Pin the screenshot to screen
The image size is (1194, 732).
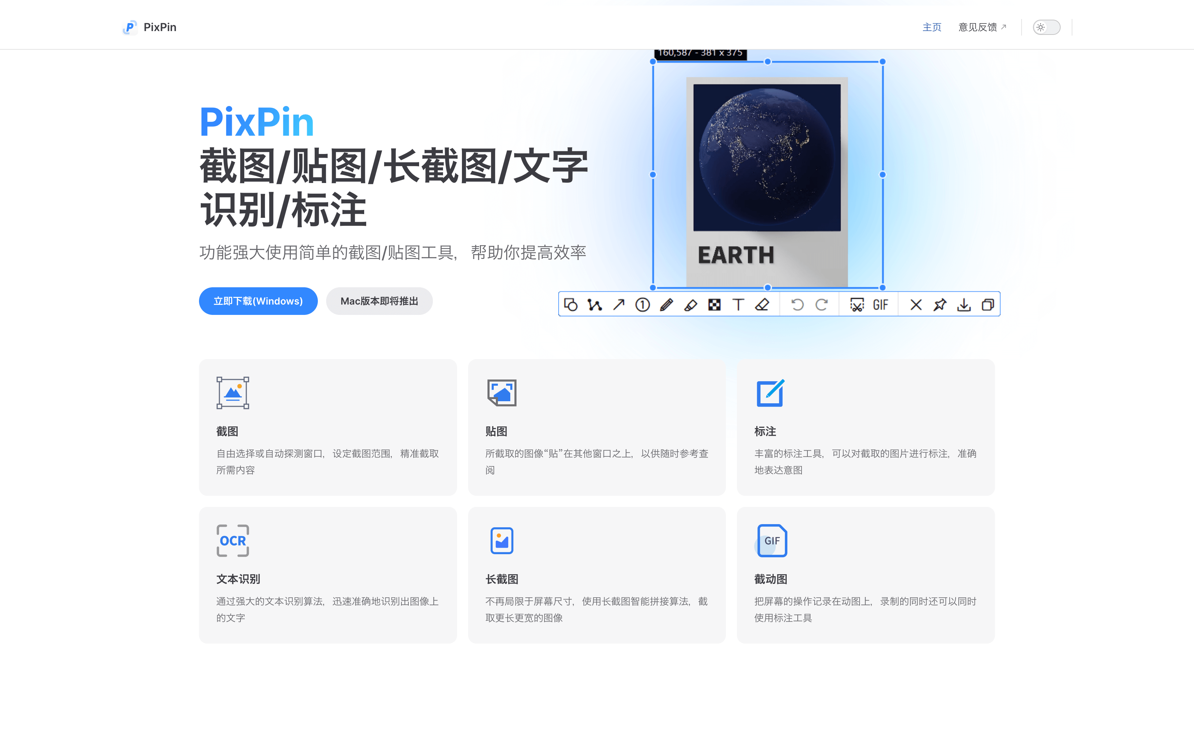940,305
